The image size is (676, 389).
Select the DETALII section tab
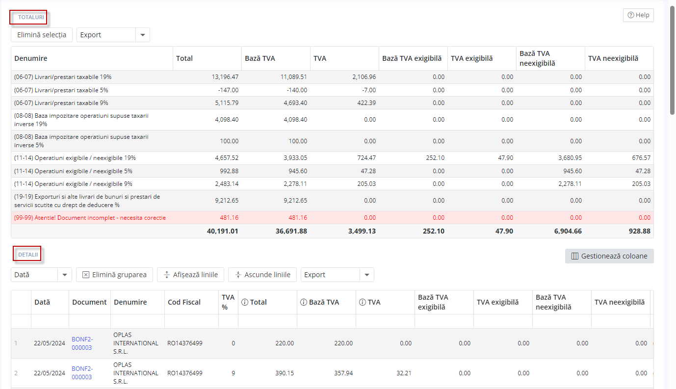(x=28, y=255)
